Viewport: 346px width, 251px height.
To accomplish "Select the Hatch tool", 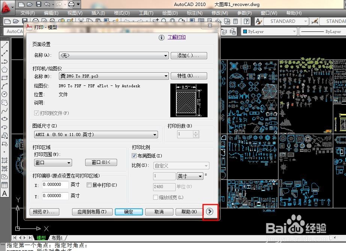I will click(5, 160).
